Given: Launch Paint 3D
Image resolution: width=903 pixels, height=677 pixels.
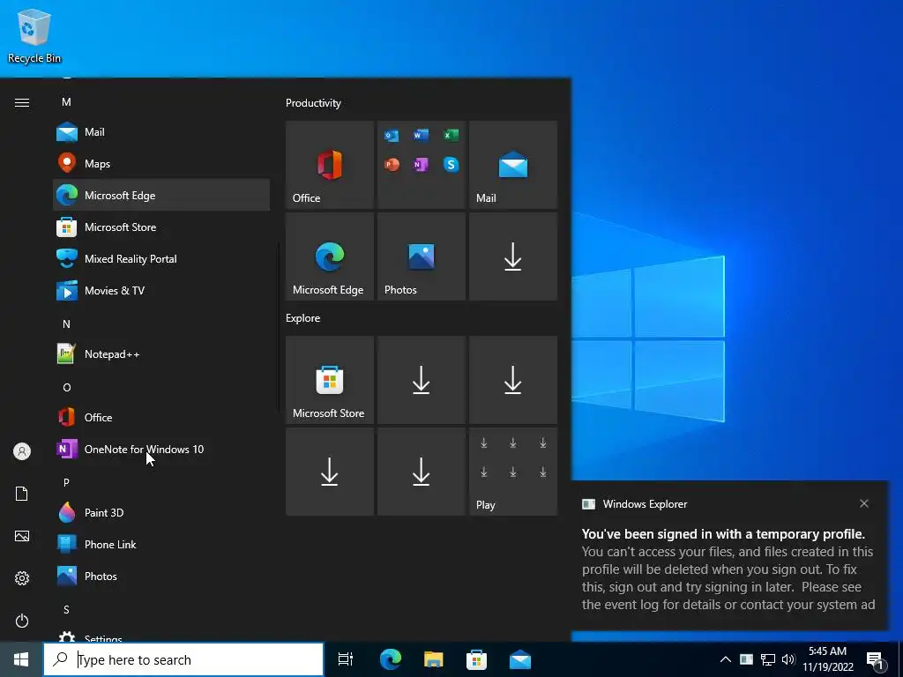Looking at the screenshot, I should click(161, 512).
